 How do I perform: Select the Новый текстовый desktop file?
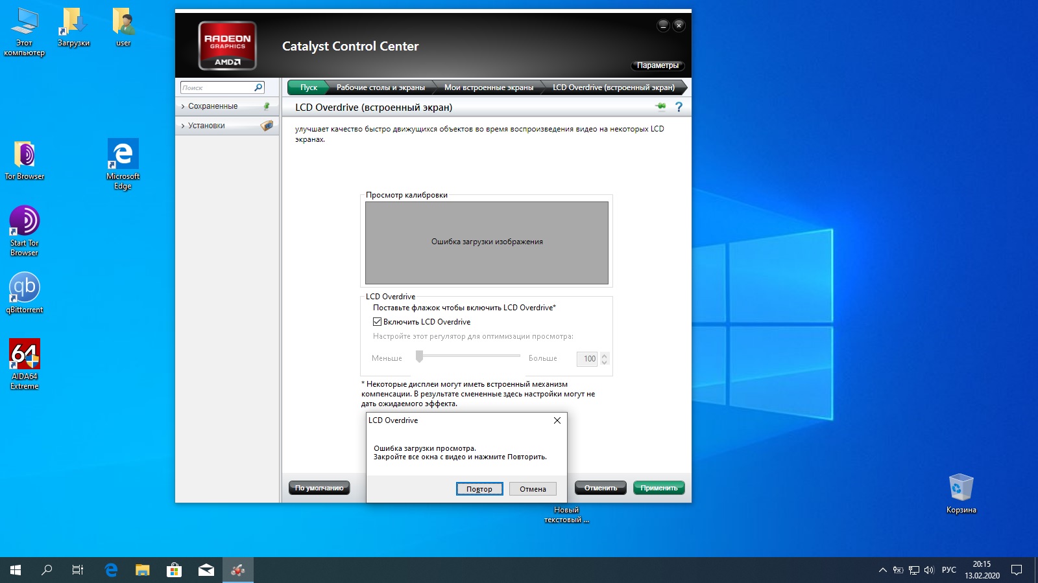(x=566, y=515)
